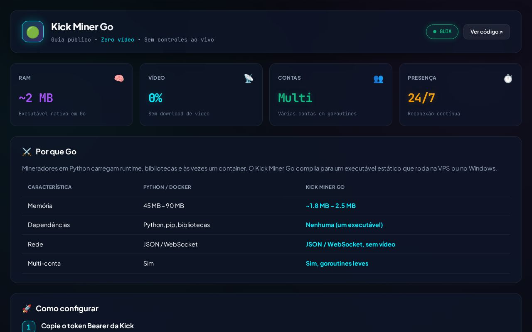Image resolution: width=532 pixels, height=332 pixels.
Task: Click 'Reconexão contínua' caption
Action: coord(434,114)
